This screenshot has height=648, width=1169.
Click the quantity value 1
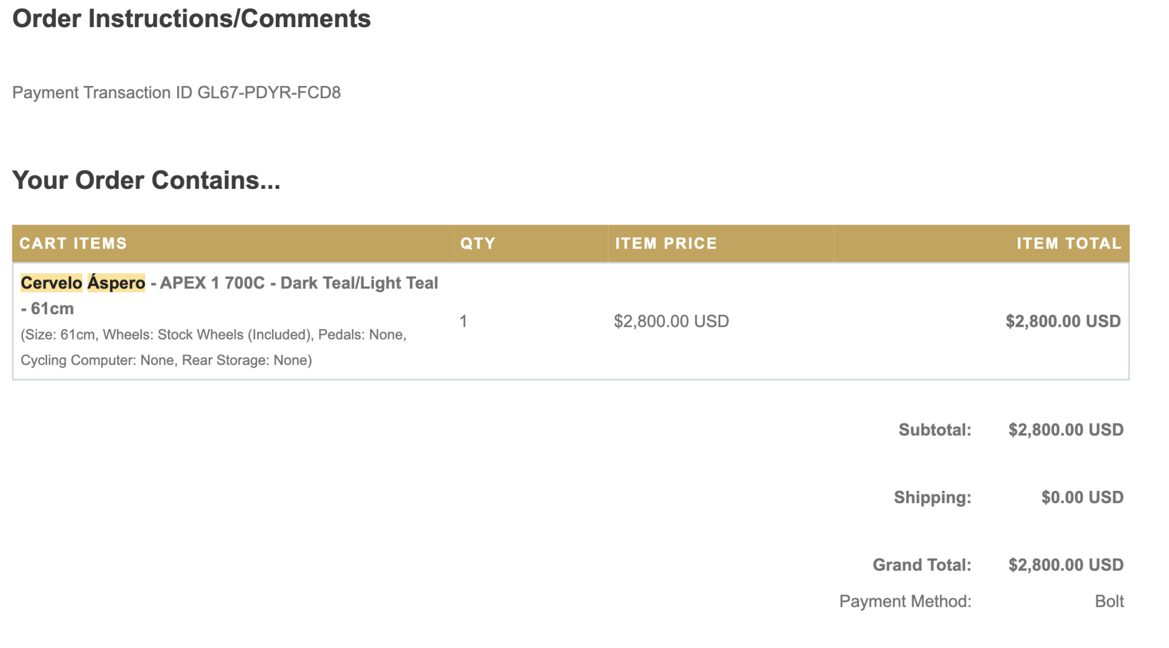pyautogui.click(x=463, y=321)
